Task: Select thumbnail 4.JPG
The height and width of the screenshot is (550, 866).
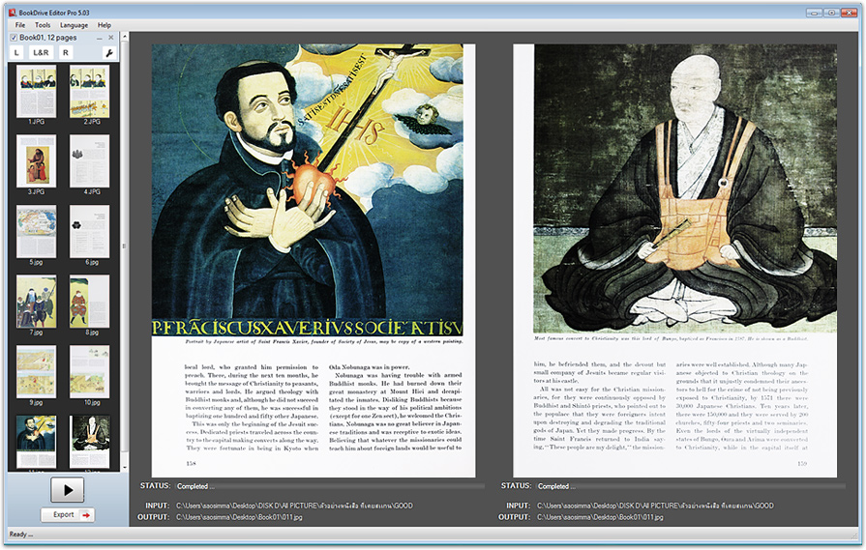Action: (89, 161)
